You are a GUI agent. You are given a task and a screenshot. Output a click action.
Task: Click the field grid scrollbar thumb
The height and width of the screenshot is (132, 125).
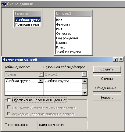point(85,86)
